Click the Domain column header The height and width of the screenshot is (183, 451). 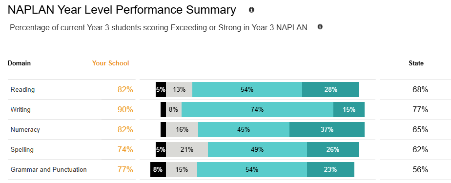(19, 63)
